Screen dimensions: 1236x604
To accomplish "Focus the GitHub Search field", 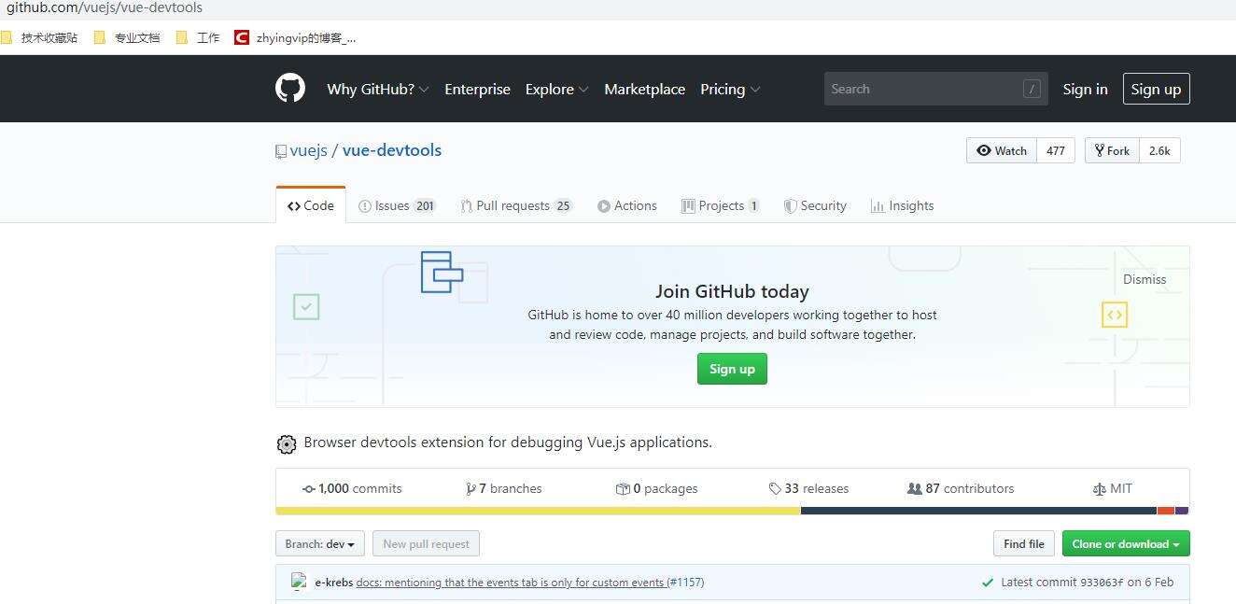I will [935, 89].
